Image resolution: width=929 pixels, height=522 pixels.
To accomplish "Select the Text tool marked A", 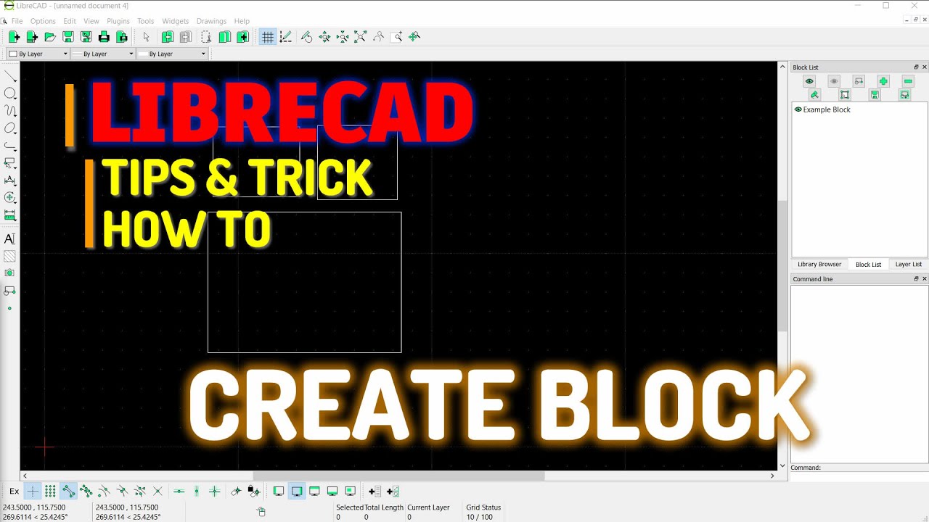I will (x=10, y=239).
